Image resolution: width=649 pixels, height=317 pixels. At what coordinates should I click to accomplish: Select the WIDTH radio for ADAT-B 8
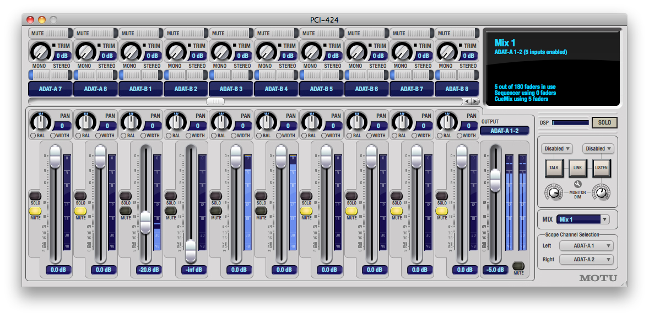(459, 136)
